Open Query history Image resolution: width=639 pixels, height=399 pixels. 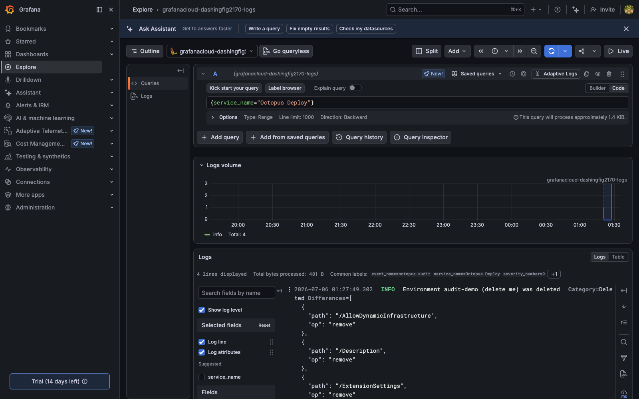359,137
